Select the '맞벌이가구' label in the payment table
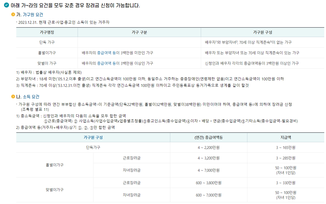 tap(55, 190)
